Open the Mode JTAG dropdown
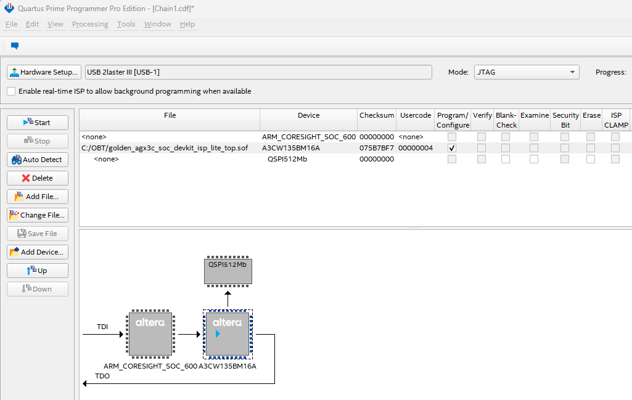 [x=526, y=72]
